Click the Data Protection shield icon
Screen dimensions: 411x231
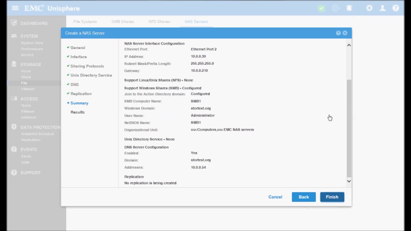pyautogui.click(x=14, y=127)
